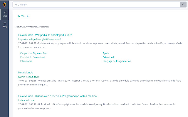
Task: Click the Wikipedia result snippet dated 17-04-2018 07:22
Action: point(100,45)
